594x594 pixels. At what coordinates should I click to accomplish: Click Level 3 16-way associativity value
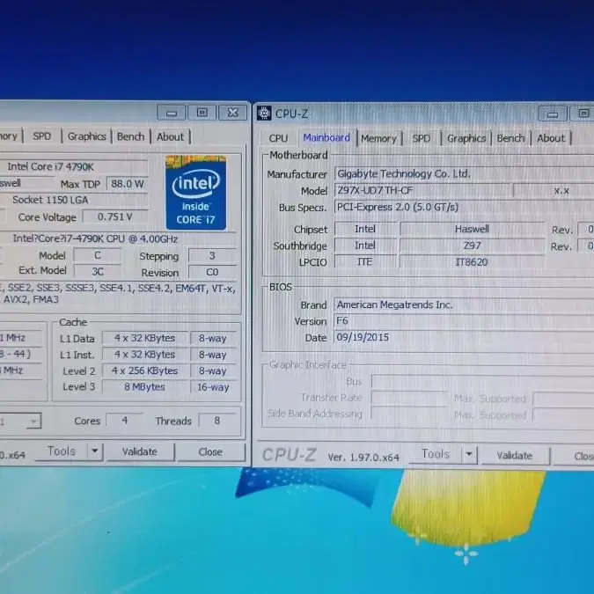213,387
